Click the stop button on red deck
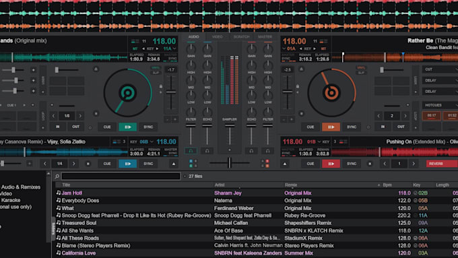Screen dimensions: 458x258 (x=370, y=164)
